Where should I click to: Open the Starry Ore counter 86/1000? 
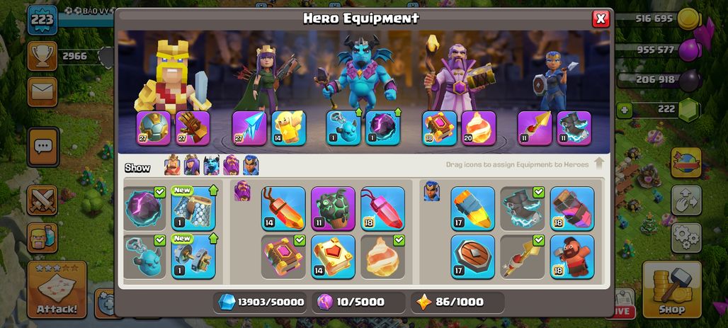(457, 302)
